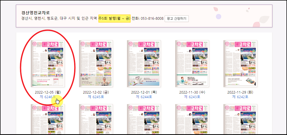Follow the 제 6246호 issue link
This screenshot has width=287, height=135.
pos(48,97)
